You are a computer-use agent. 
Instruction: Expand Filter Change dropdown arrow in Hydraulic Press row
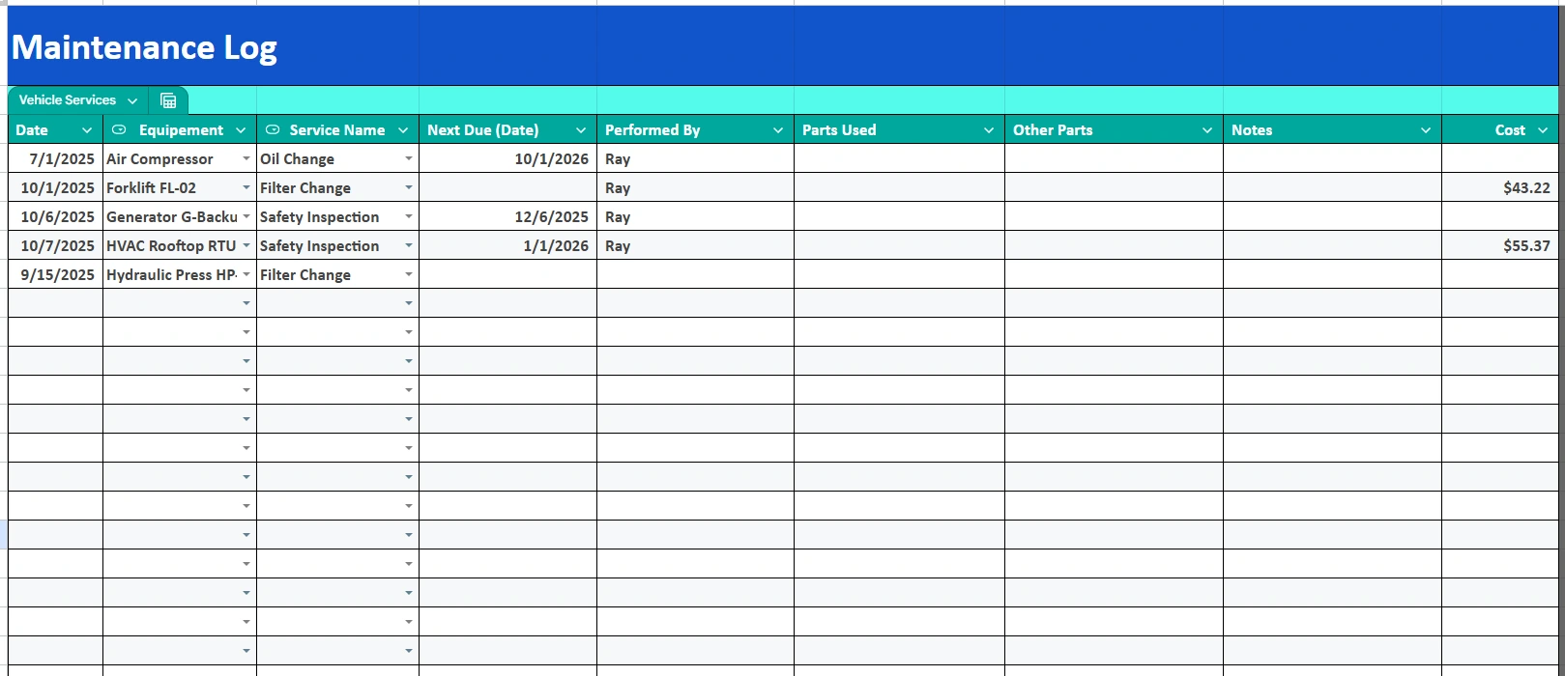tap(409, 274)
